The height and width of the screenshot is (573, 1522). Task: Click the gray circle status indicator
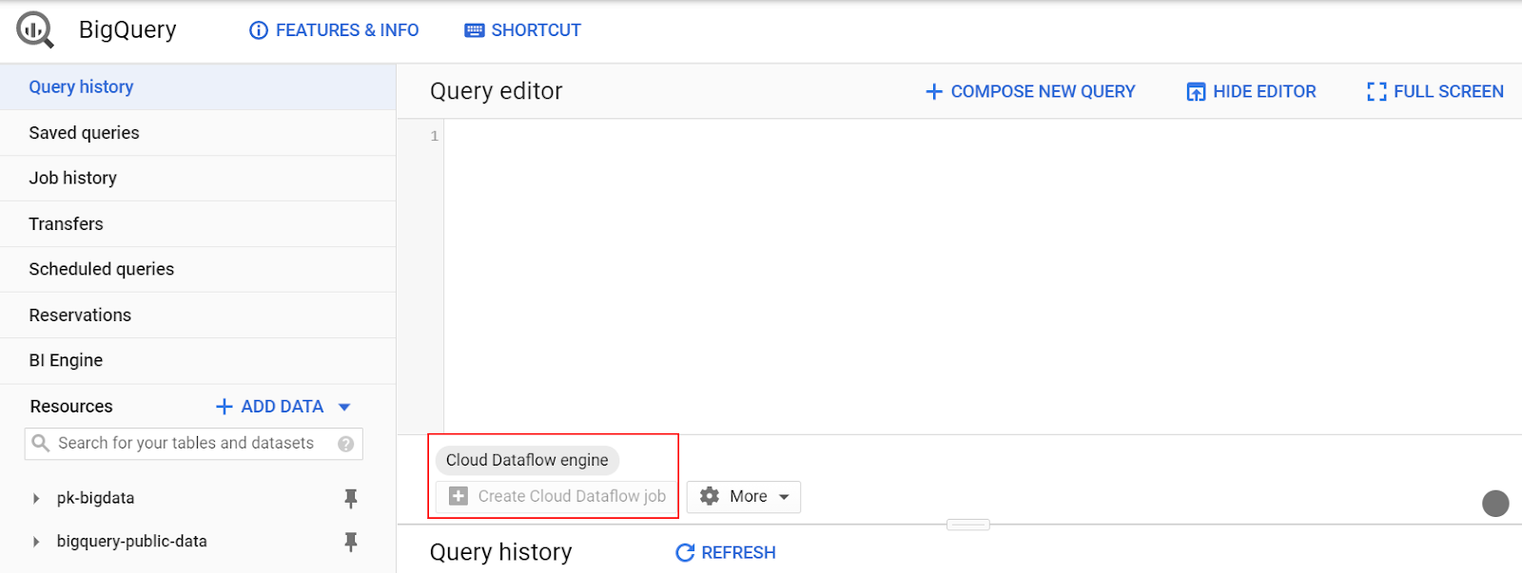coord(1495,503)
